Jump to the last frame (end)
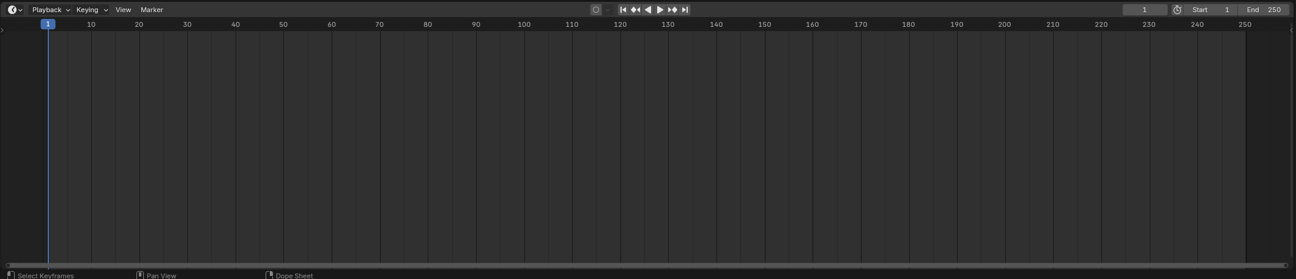 [685, 10]
